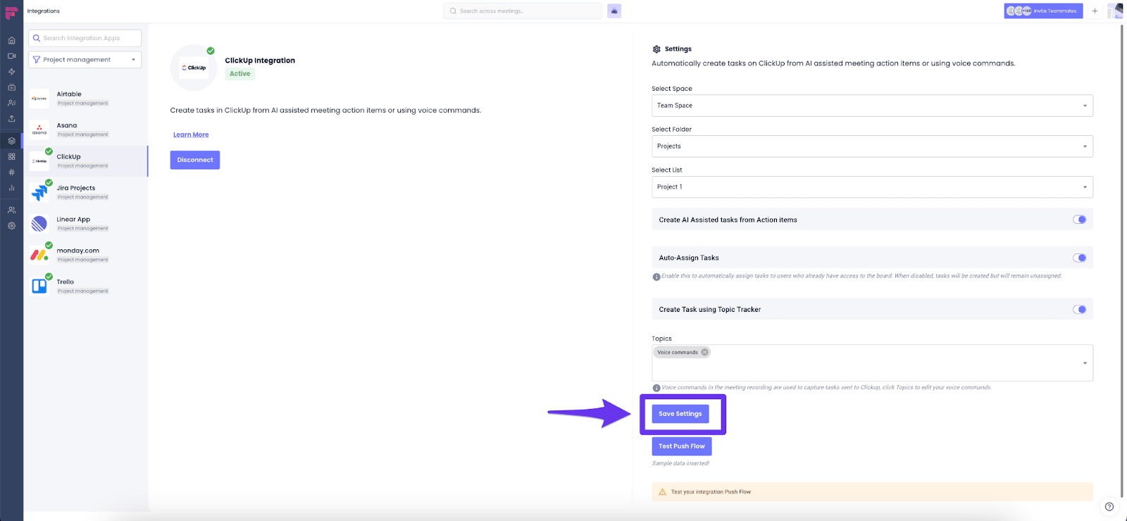Click the Settings heading gear icon
Viewport: 1127px width, 521px height.
coord(656,49)
